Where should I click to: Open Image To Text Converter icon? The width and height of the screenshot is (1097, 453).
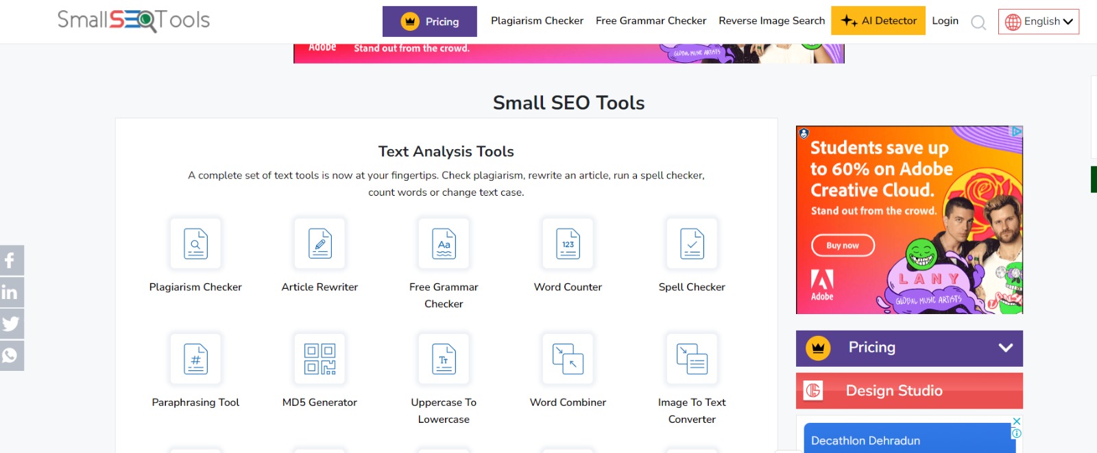[x=692, y=359]
